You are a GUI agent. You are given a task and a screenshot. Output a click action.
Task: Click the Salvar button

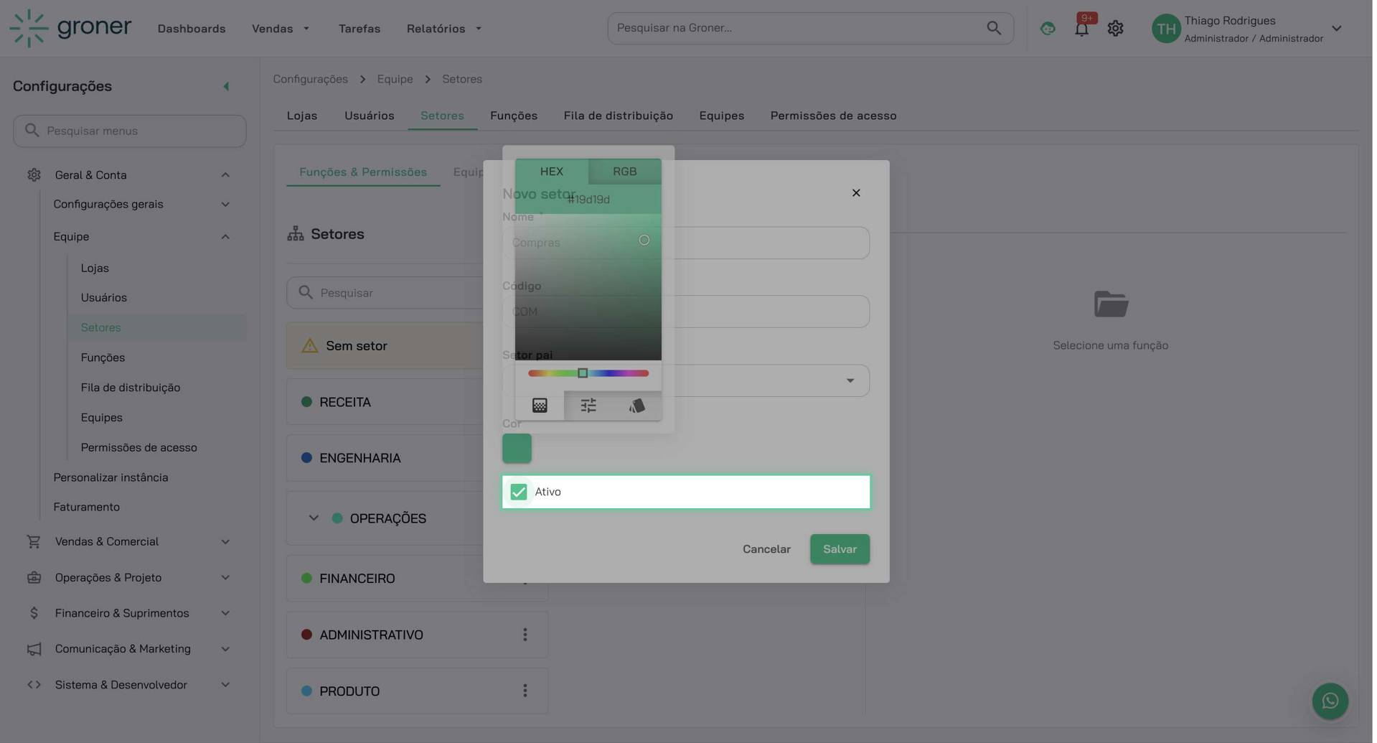pyautogui.click(x=839, y=549)
